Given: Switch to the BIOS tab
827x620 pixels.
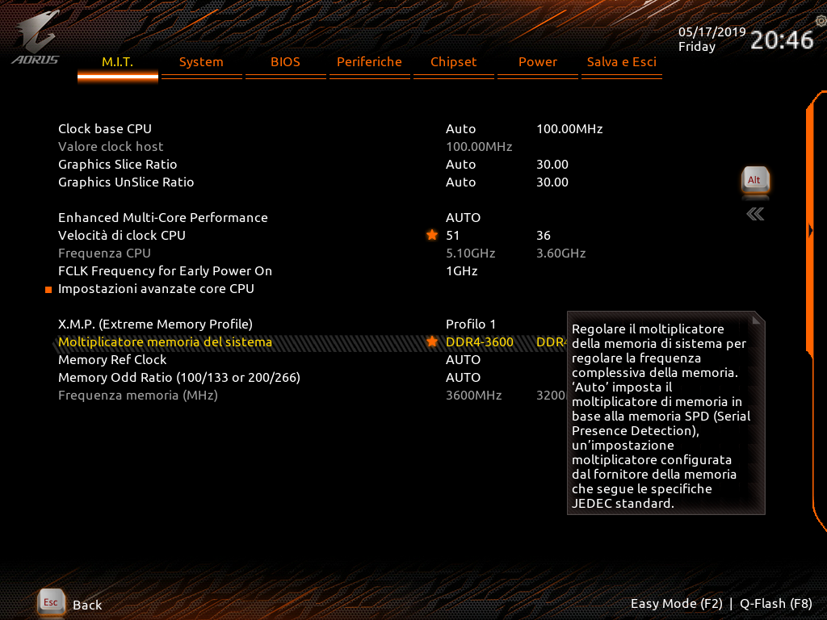Looking at the screenshot, I should click(x=285, y=62).
